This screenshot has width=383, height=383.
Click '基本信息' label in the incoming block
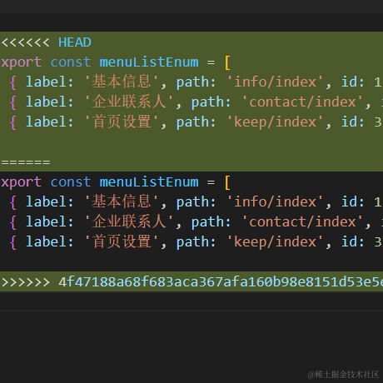(122, 201)
